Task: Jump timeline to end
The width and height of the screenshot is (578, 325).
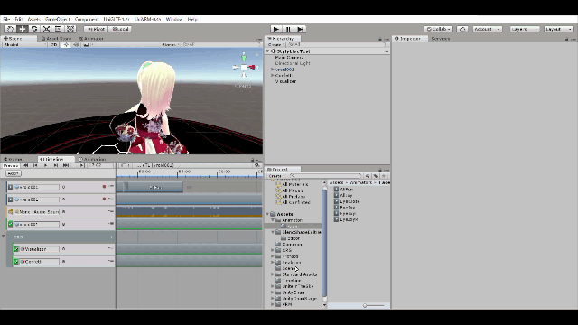Action: [x=66, y=165]
